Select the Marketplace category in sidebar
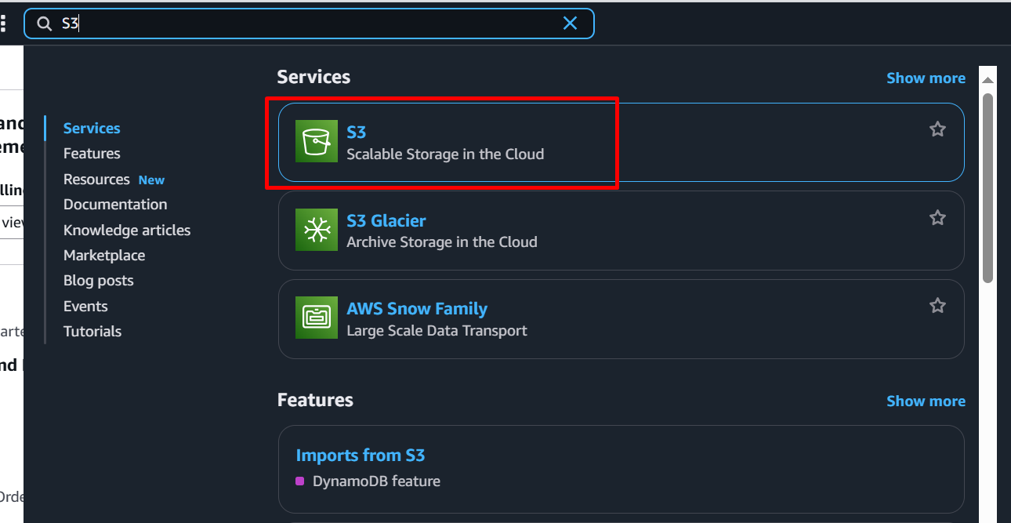1011x523 pixels. pos(104,256)
